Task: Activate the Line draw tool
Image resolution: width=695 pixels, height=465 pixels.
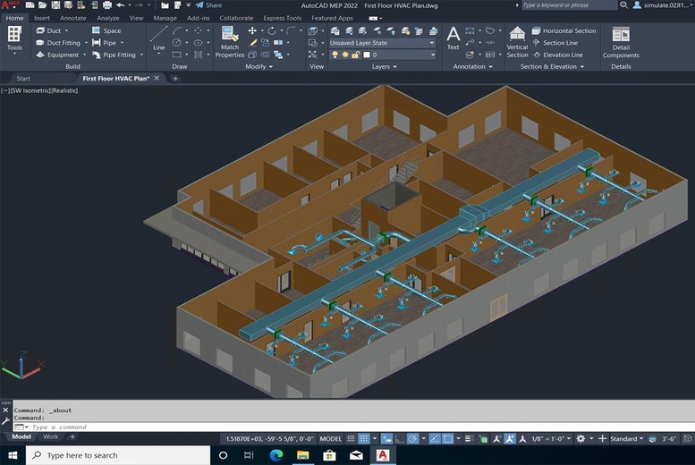Action: point(158,38)
